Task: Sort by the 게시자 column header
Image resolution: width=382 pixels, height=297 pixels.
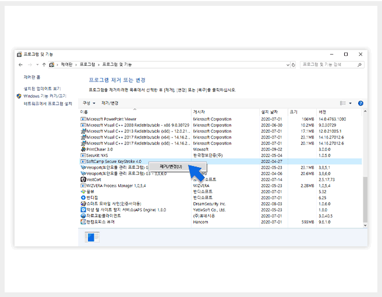Action: click(x=199, y=111)
